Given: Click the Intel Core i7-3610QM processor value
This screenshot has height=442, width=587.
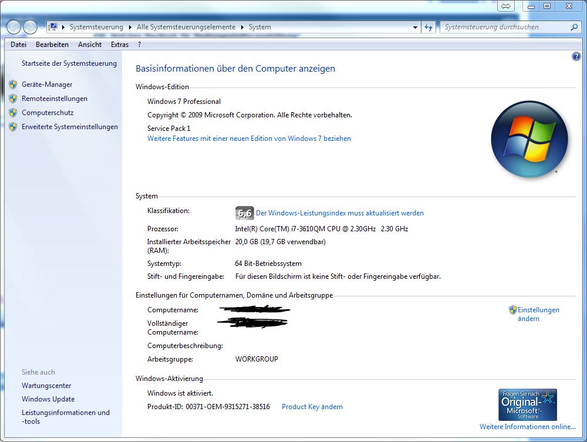Looking at the screenshot, I should 321,229.
